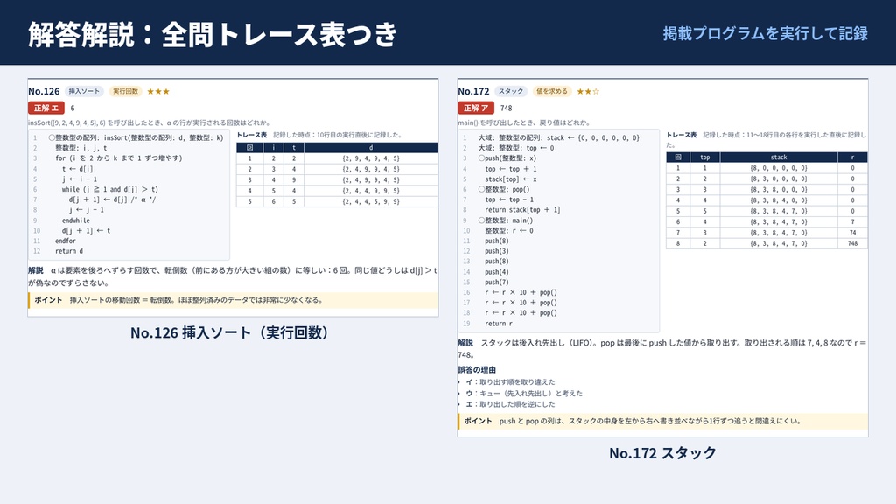This screenshot has height=504, width=896.
Task: Click the trace cell {2, 9, 4, 9, 4, 5}
Action: coord(371,158)
